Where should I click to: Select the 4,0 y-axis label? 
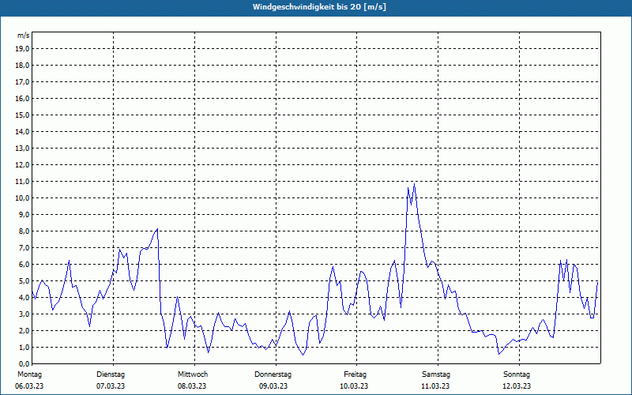coord(24,298)
